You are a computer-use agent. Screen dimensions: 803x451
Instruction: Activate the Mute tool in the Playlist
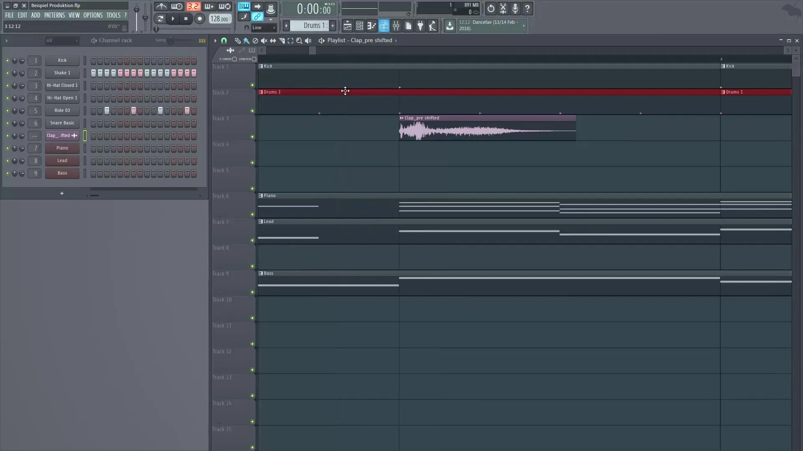264,41
